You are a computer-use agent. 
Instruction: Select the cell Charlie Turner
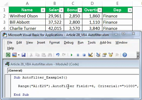[x=27, y=28]
